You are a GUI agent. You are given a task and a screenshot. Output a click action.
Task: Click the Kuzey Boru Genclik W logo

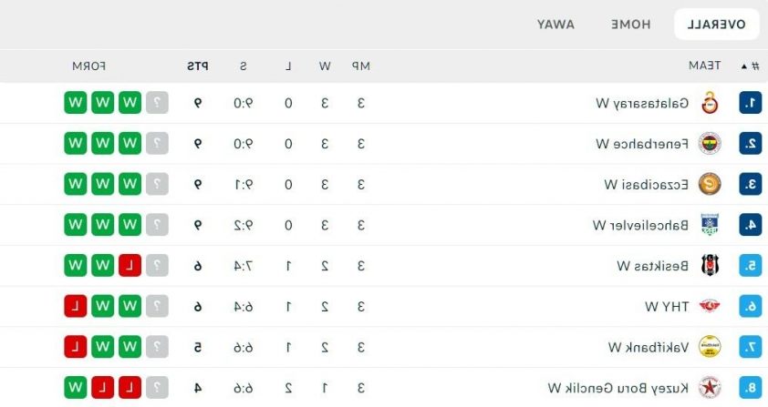(x=710, y=388)
